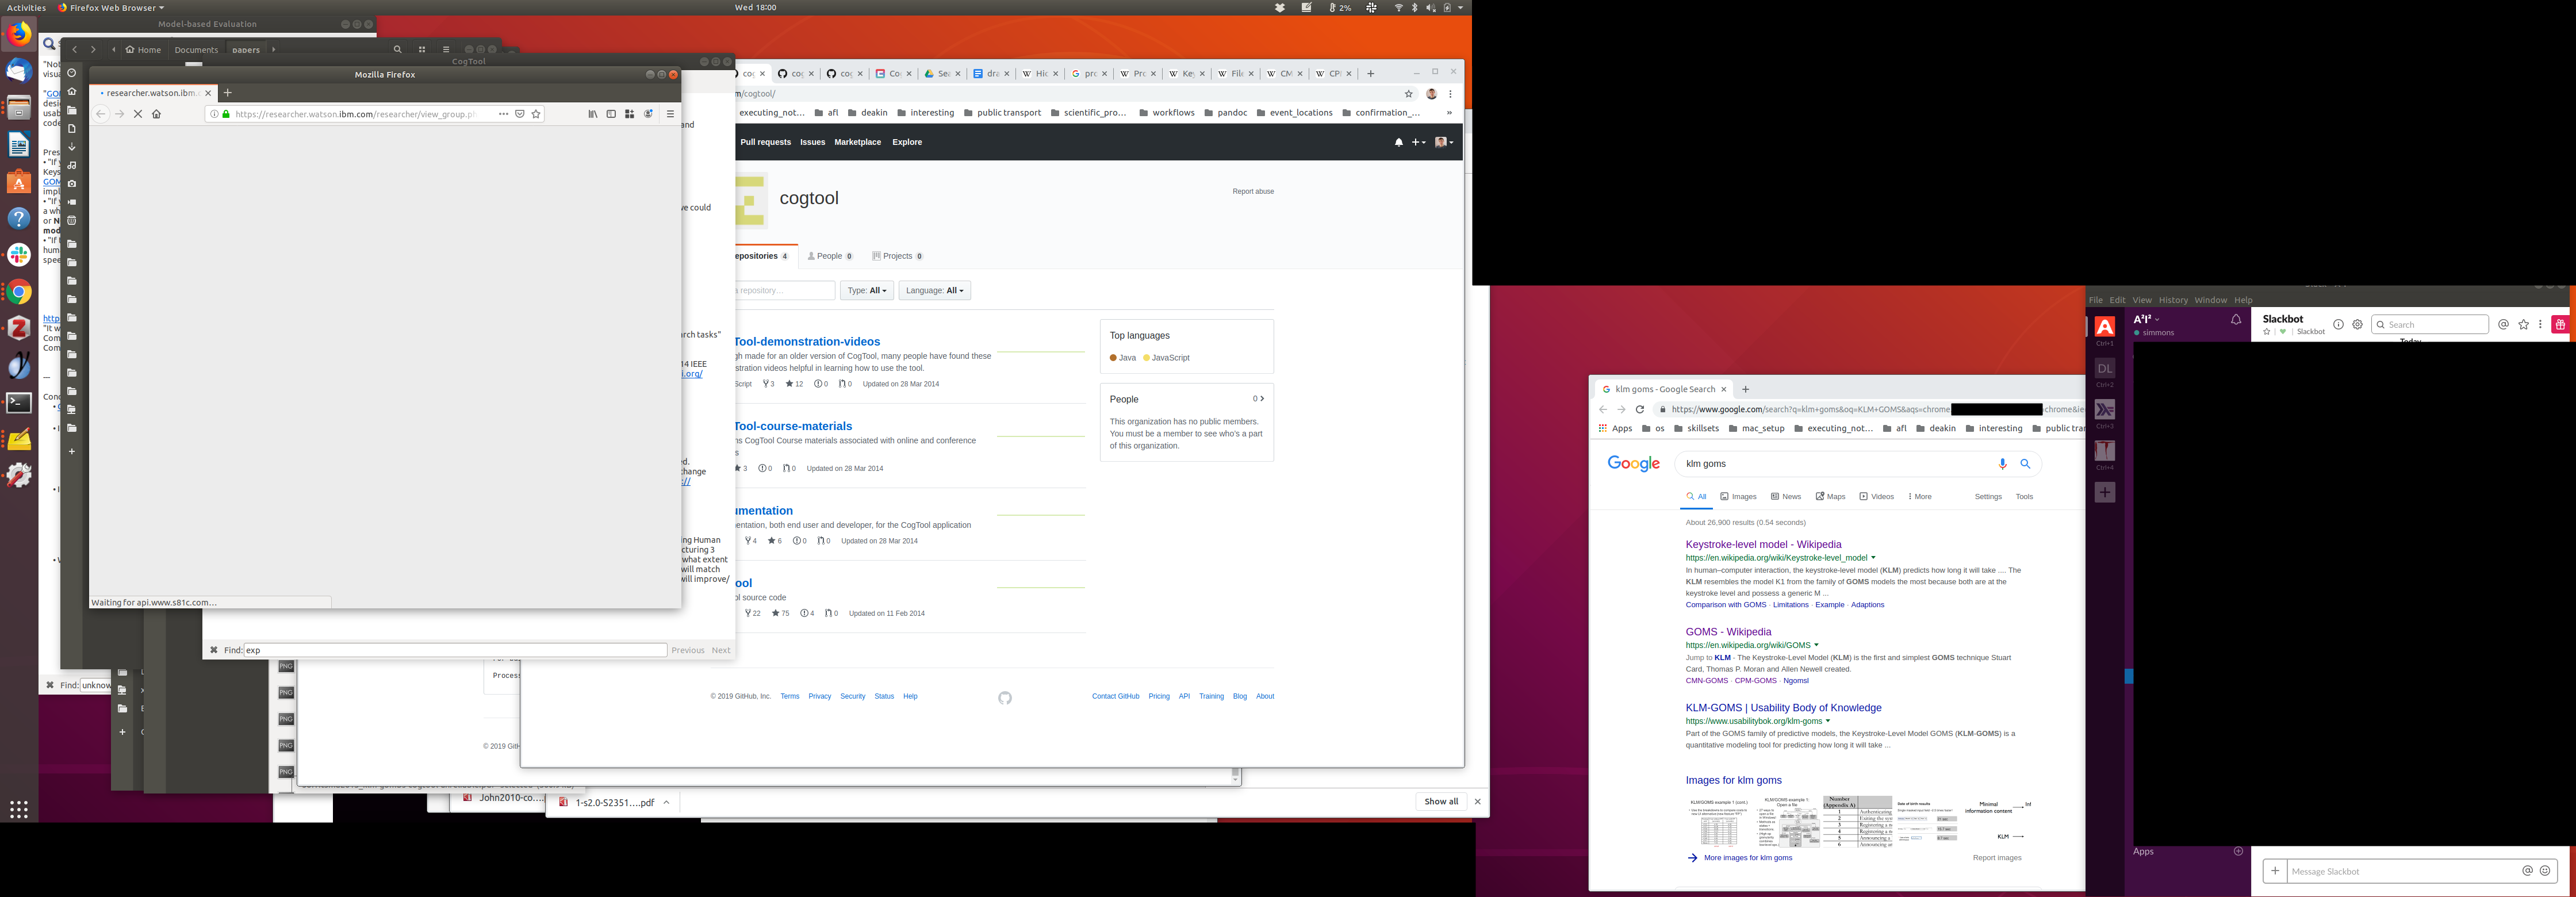This screenshot has height=897, width=2576.
Task: Click the Slack gift What's New icon
Action: 2559,325
